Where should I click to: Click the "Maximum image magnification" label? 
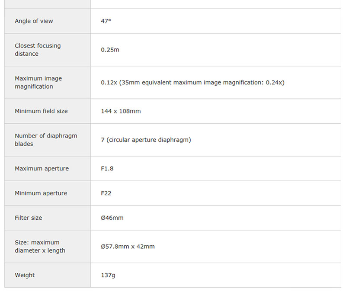click(x=38, y=83)
